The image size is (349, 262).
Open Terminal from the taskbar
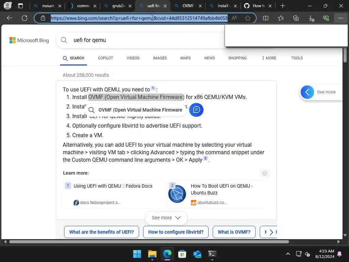tap(212, 254)
